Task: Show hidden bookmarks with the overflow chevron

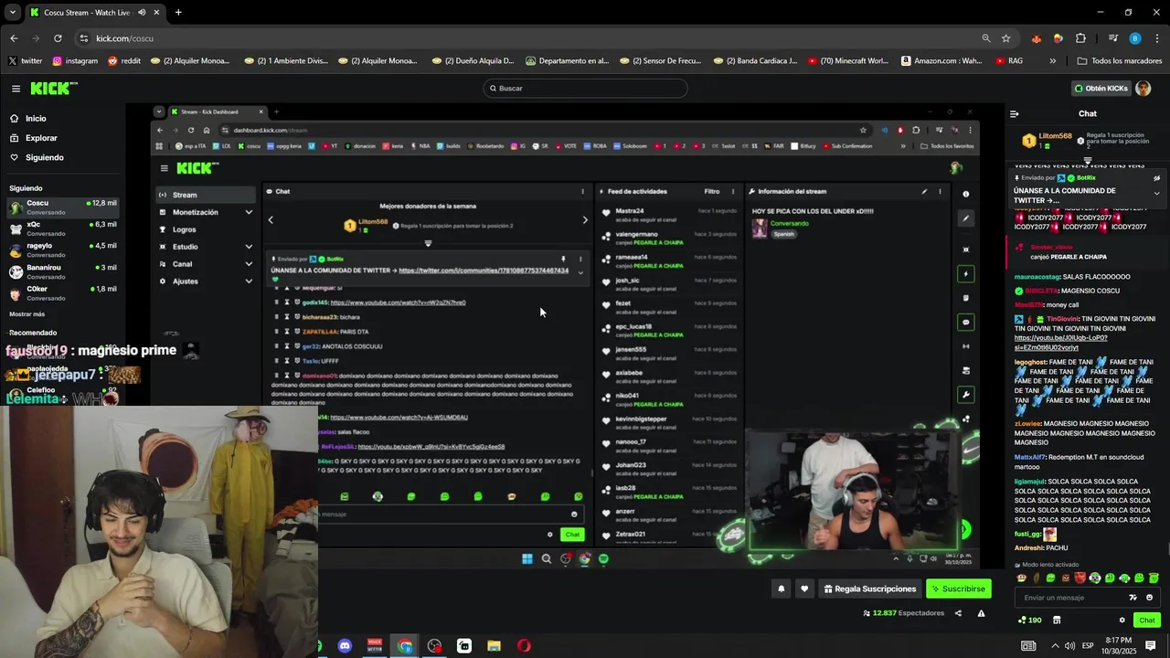Action: pyautogui.click(x=1053, y=61)
